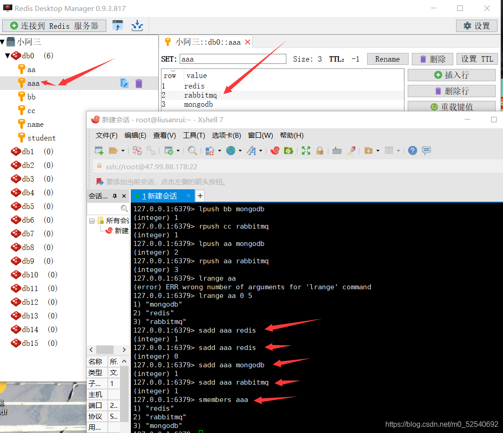Click the open folder icon in Xshell toolbar
The height and width of the screenshot is (433, 503).
pos(113,151)
